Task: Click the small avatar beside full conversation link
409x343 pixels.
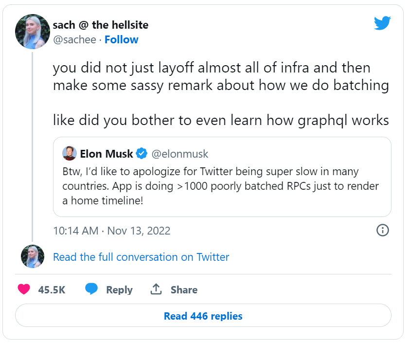Action: (33, 256)
